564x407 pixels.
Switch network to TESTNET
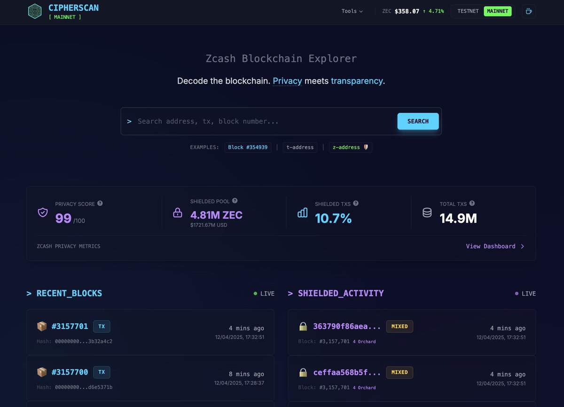[x=467, y=11]
